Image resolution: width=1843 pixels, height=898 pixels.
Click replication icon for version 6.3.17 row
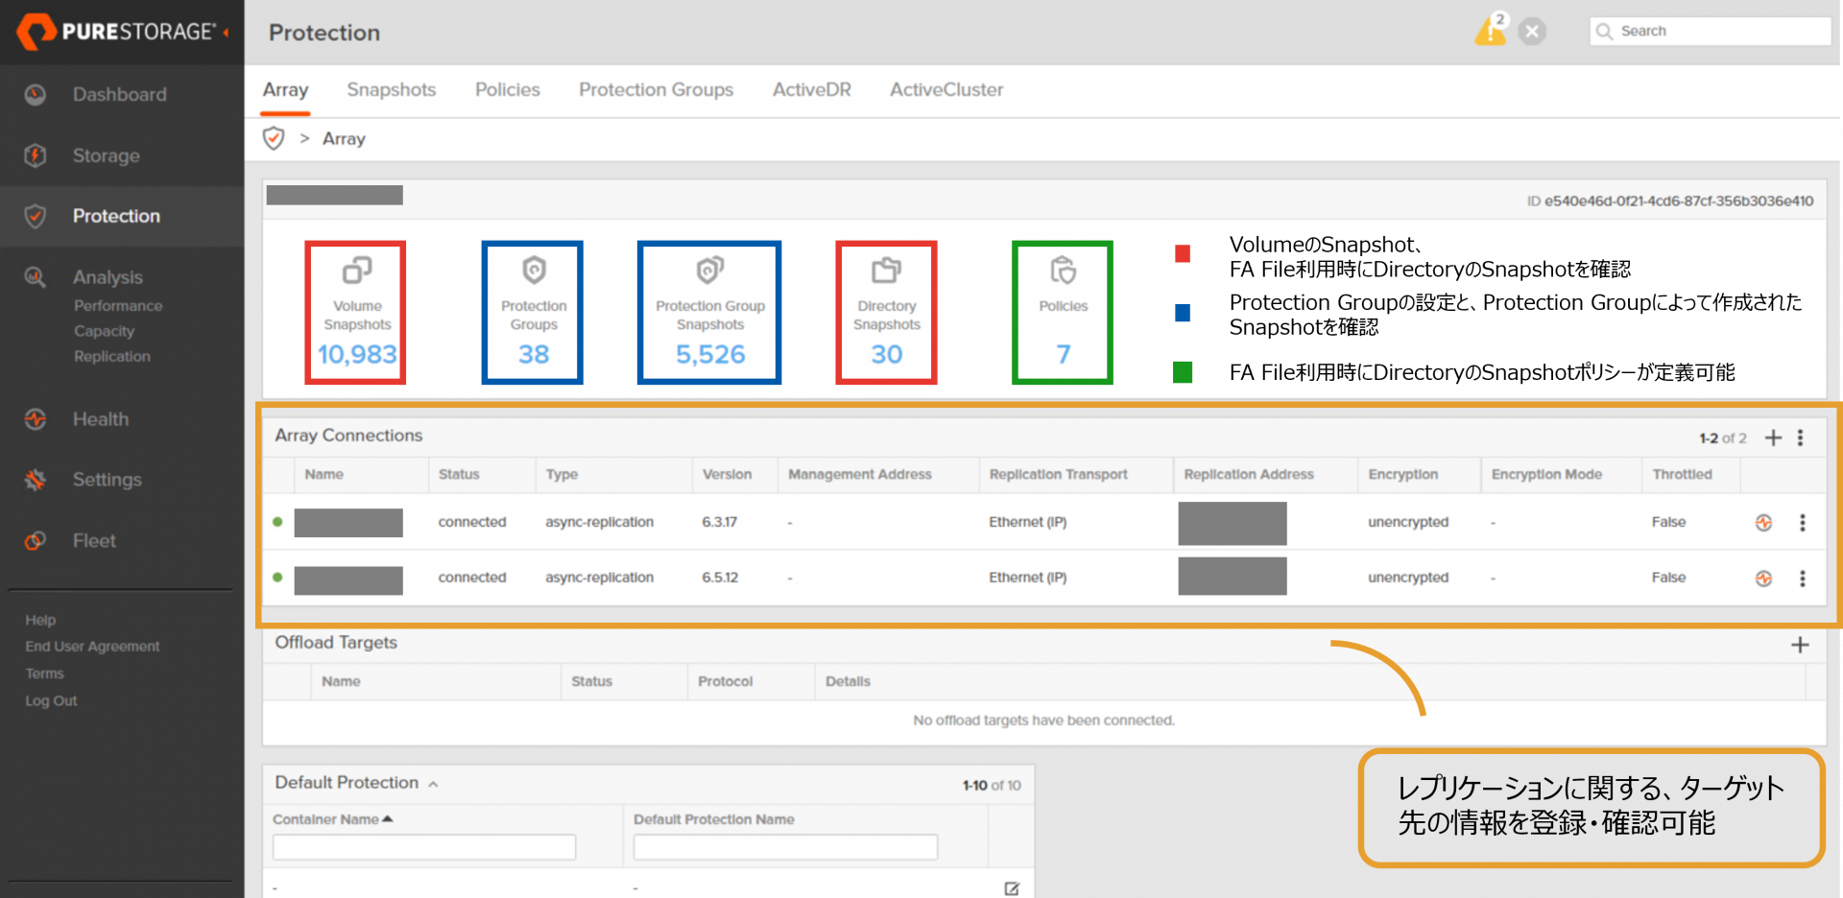point(1763,523)
